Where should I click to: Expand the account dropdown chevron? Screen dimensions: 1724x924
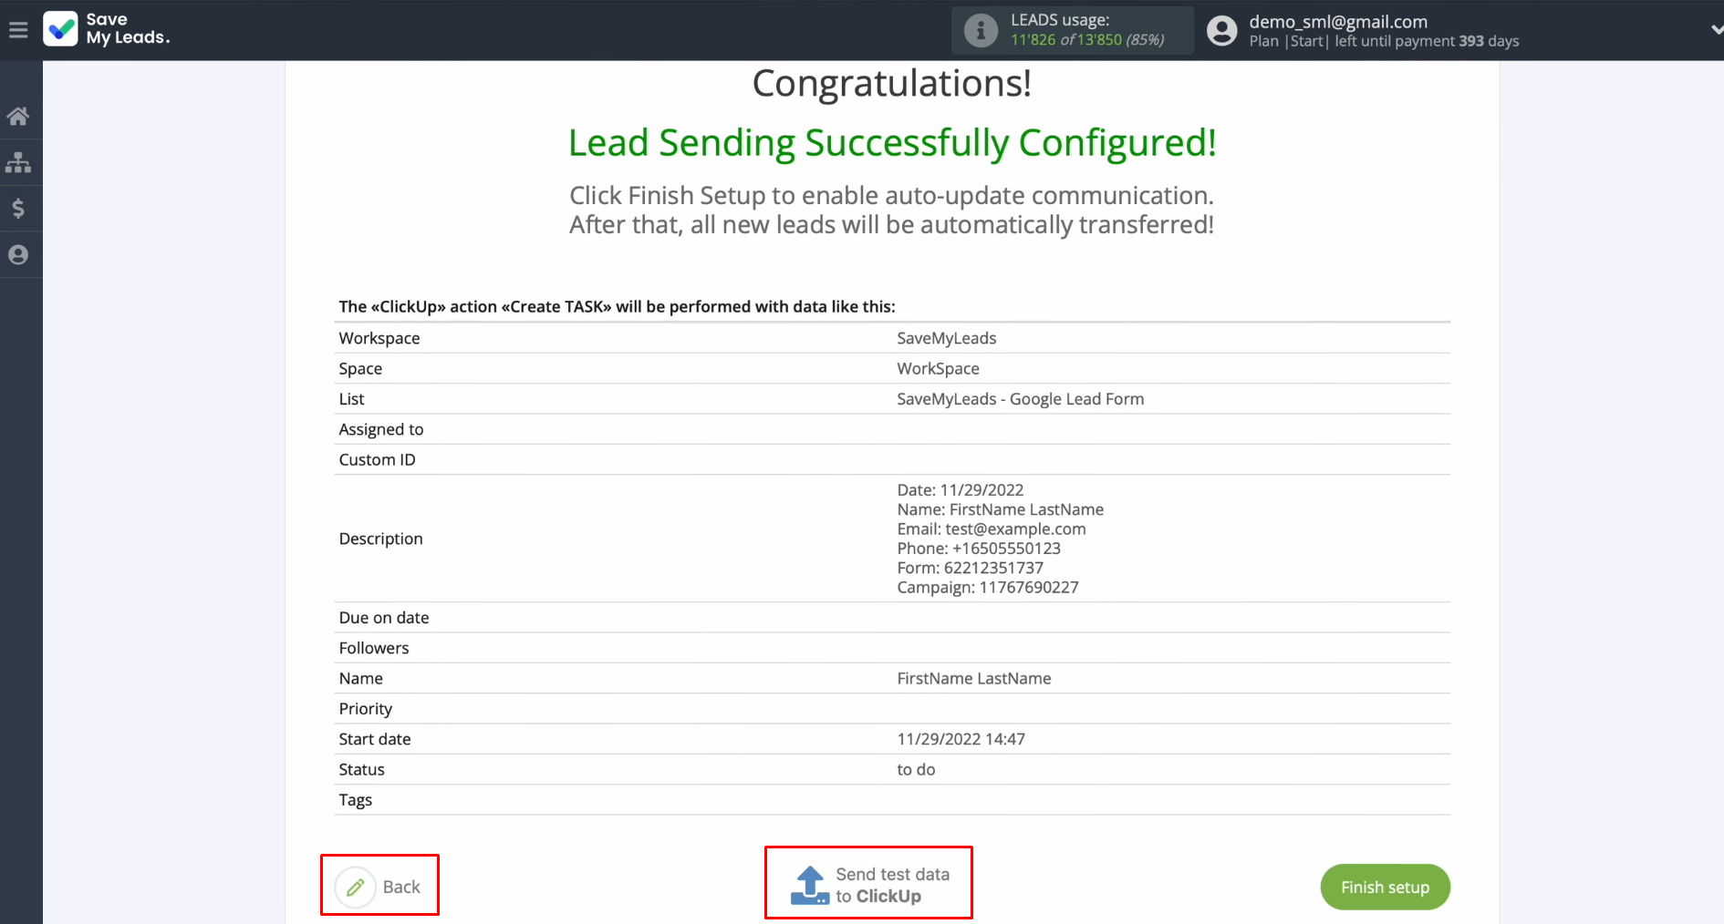[1716, 30]
